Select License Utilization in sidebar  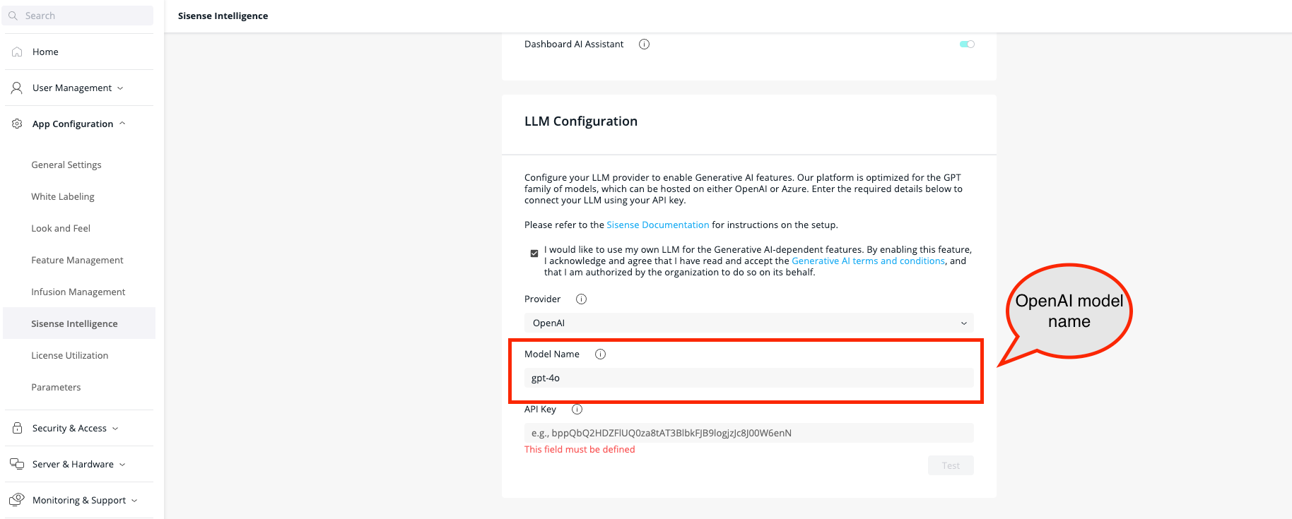coord(69,355)
